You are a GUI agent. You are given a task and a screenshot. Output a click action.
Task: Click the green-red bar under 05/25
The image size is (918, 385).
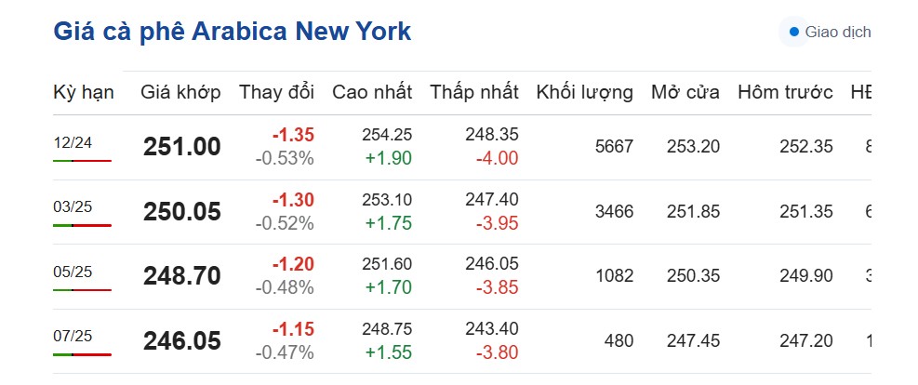point(82,289)
